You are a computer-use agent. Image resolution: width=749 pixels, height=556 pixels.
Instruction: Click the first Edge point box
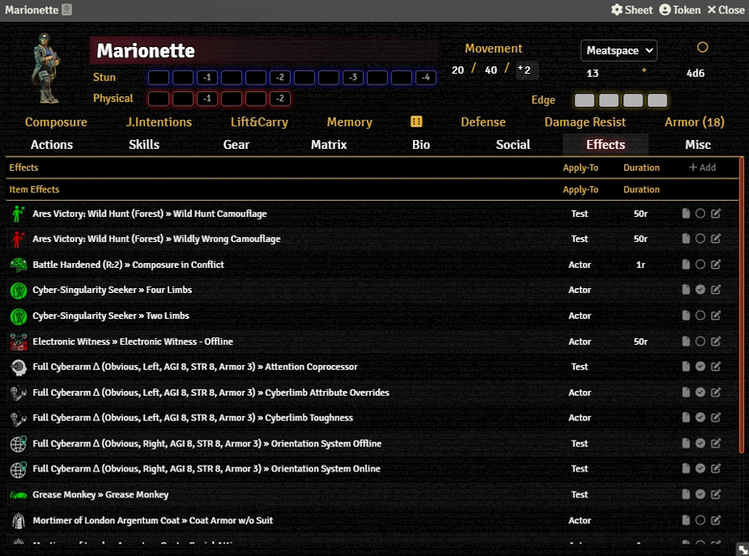click(x=584, y=101)
